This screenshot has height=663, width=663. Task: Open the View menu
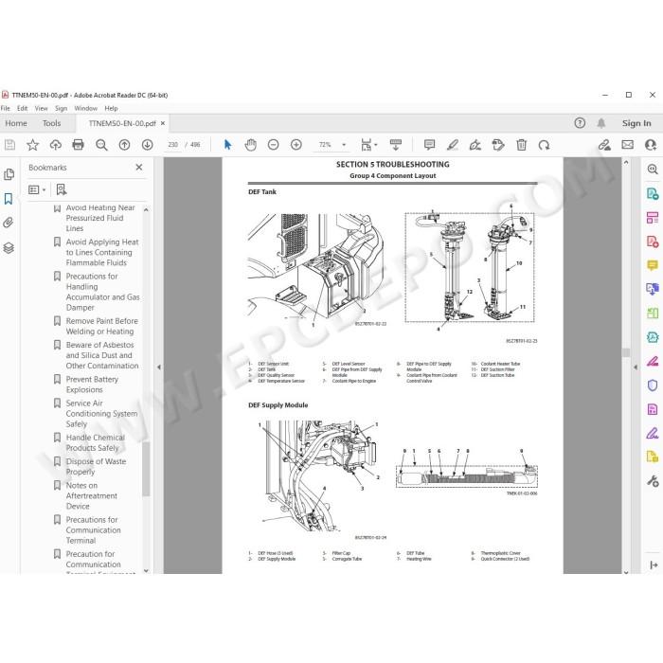(x=41, y=108)
